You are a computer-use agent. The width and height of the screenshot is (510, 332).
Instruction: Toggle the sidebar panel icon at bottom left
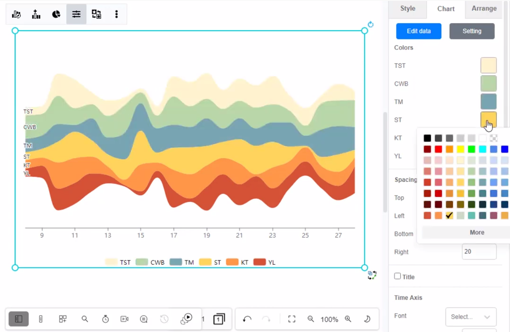coord(18,319)
